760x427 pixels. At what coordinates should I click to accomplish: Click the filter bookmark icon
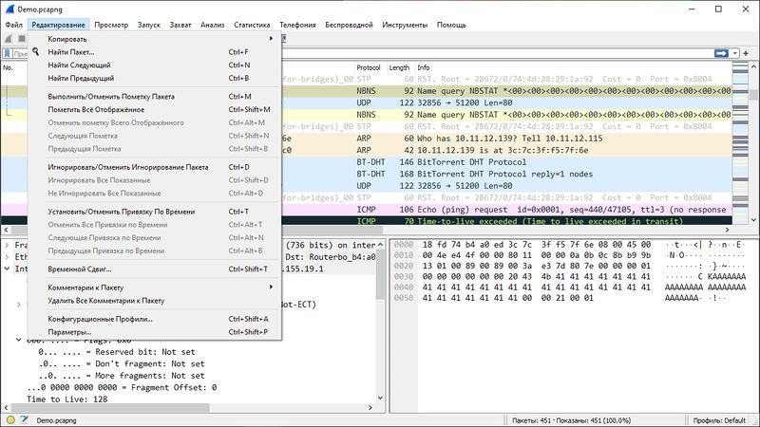click(8, 53)
